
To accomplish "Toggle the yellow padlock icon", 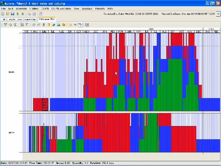I will click(48, 25).
